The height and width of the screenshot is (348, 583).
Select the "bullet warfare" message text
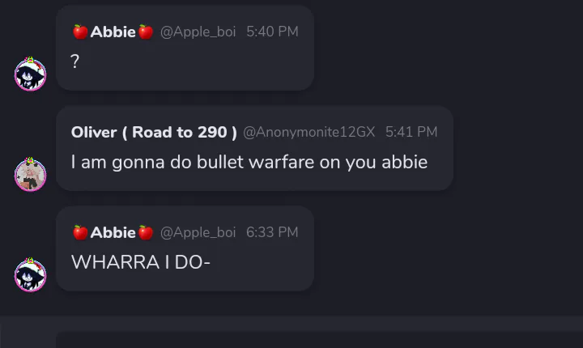(249, 162)
